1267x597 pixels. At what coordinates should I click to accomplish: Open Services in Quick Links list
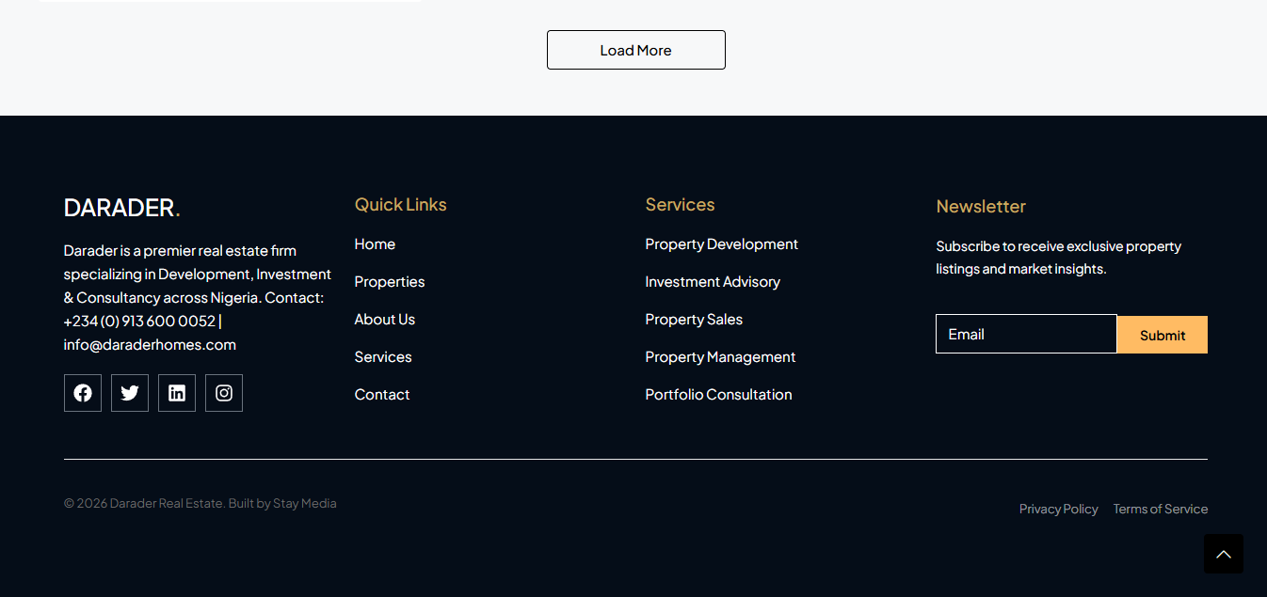383,357
